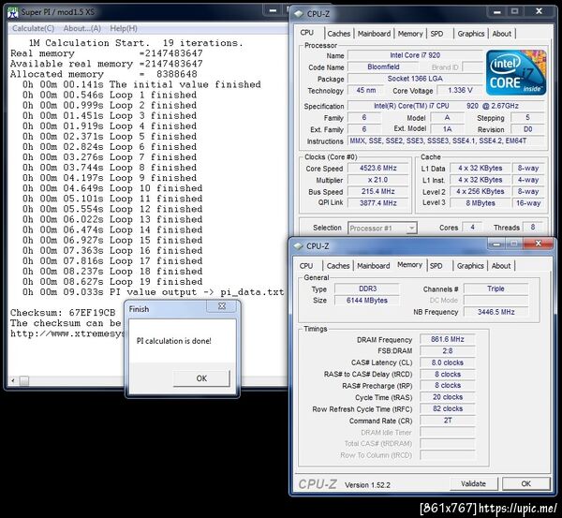Select About tab in the upper CPU-Z window
Viewport: 562px width, 518px height.
click(x=501, y=34)
